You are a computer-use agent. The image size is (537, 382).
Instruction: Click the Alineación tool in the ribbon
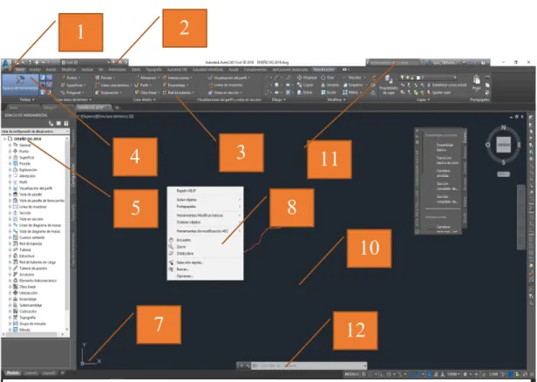pos(147,78)
